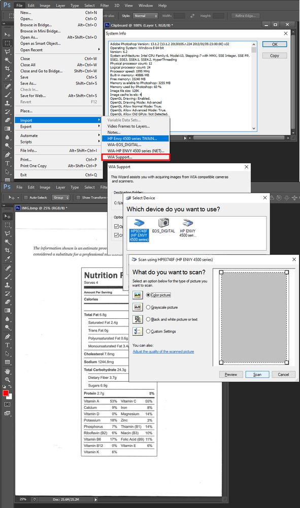Click the Magic Wand tool in lower toolbar
This screenshot has width=300, height=508.
click(x=7, y=242)
